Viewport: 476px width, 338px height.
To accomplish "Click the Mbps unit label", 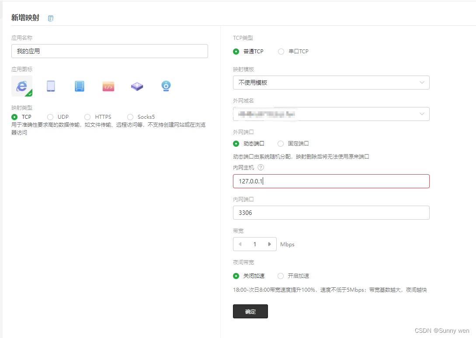I will 287,244.
